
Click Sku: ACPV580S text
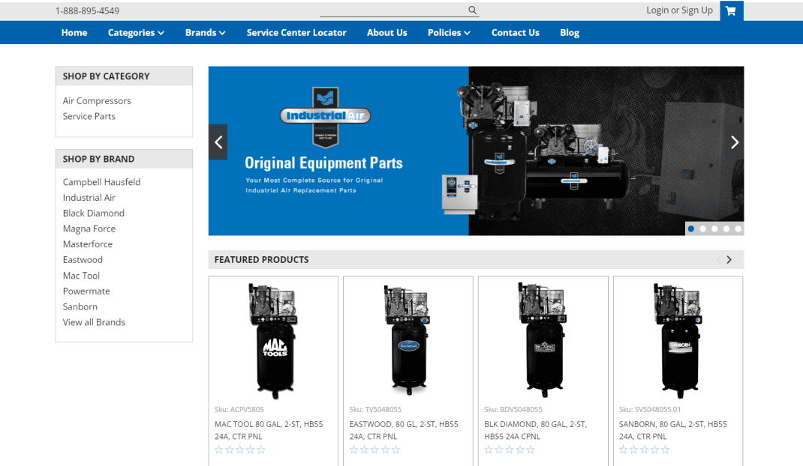(239, 409)
